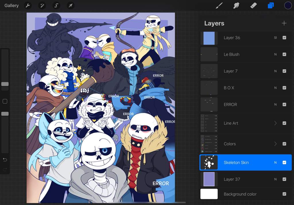Select the layer named Le Blush
This screenshot has height=205, width=294.
pyautogui.click(x=231, y=54)
